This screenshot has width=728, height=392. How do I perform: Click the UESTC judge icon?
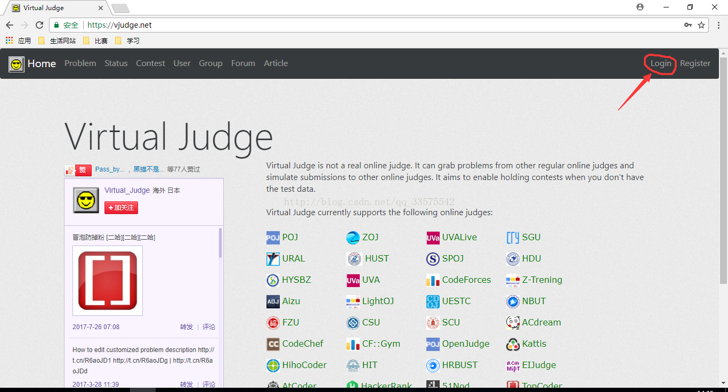pyautogui.click(x=433, y=301)
